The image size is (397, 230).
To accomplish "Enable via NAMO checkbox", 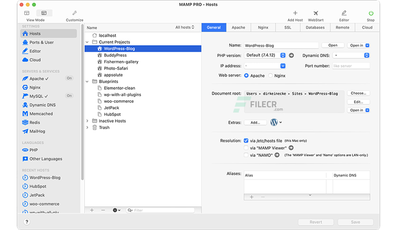I will point(246,155).
